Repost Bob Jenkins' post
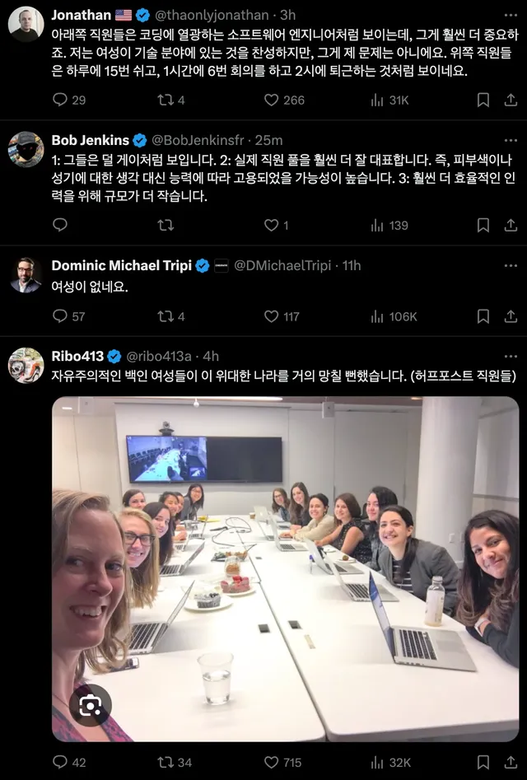 [x=166, y=225]
